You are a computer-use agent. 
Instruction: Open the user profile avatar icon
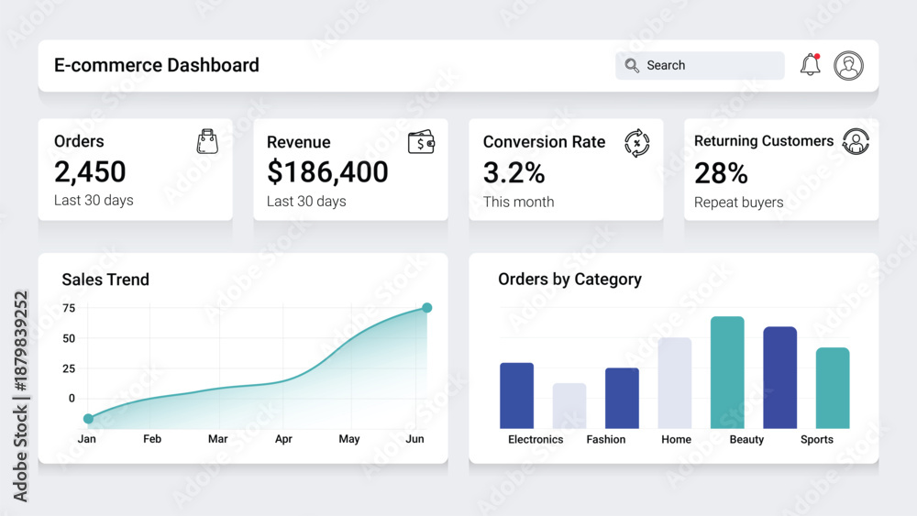point(848,65)
